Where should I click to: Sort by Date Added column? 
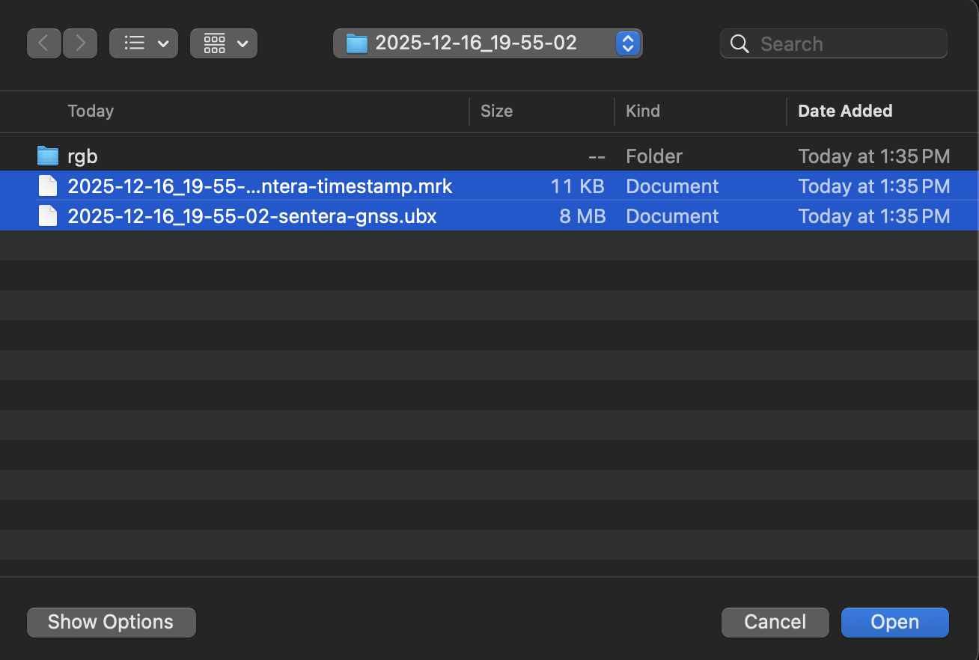click(845, 111)
